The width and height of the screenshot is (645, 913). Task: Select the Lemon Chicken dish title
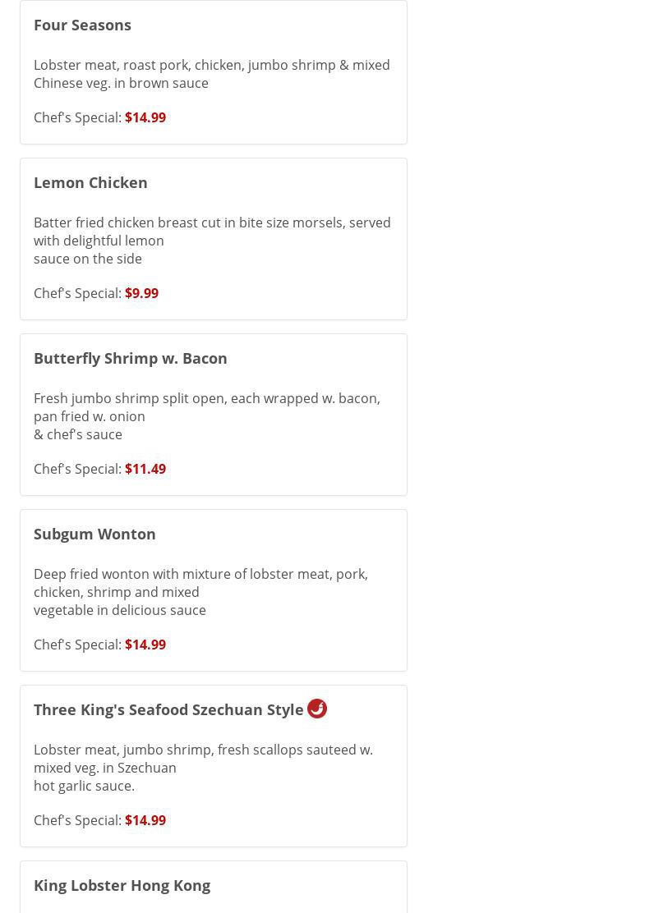[90, 182]
